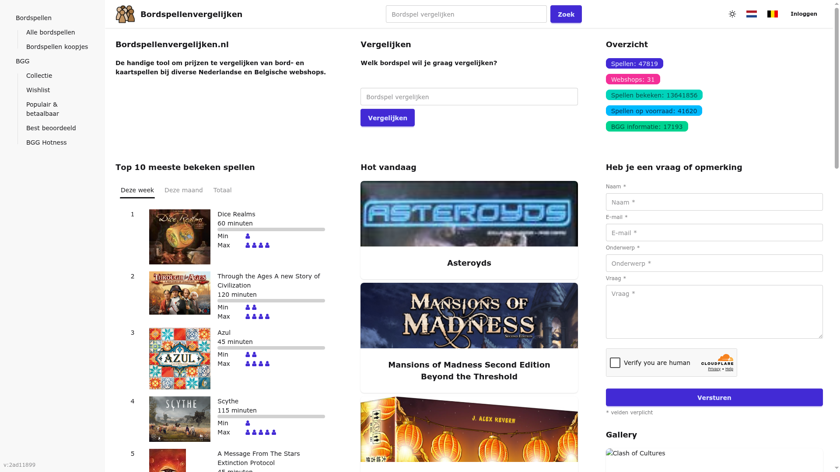
Task: Open Best beoordeeld in sidebar
Action: [51, 128]
